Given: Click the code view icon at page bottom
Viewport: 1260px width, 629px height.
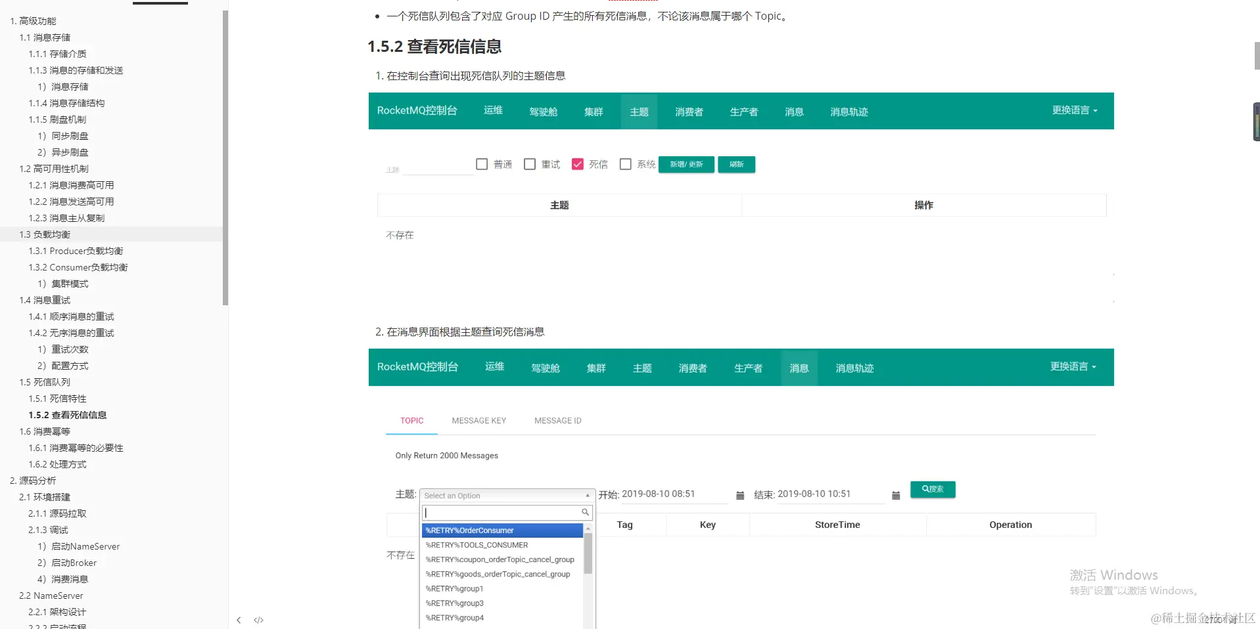Looking at the screenshot, I should click(x=259, y=620).
